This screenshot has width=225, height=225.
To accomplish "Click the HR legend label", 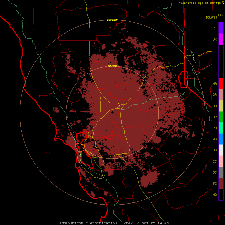I will (214, 117).
